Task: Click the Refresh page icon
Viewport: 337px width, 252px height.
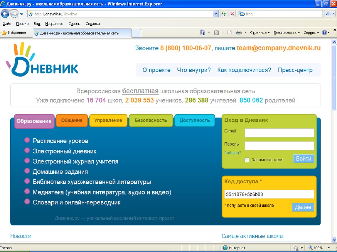Action: click(x=224, y=14)
